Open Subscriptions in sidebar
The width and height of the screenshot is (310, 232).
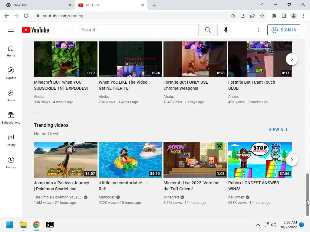click(x=11, y=118)
